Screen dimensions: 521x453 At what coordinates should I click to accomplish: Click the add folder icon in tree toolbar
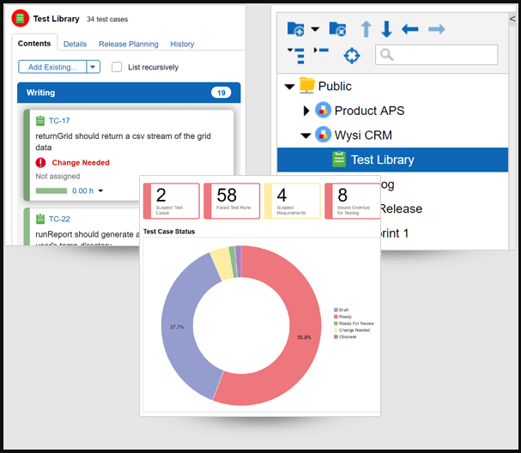295,29
